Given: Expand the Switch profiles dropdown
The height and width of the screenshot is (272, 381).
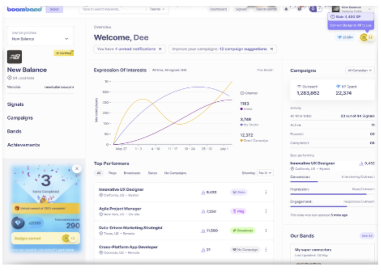Looking at the screenshot, I should click(x=66, y=39).
